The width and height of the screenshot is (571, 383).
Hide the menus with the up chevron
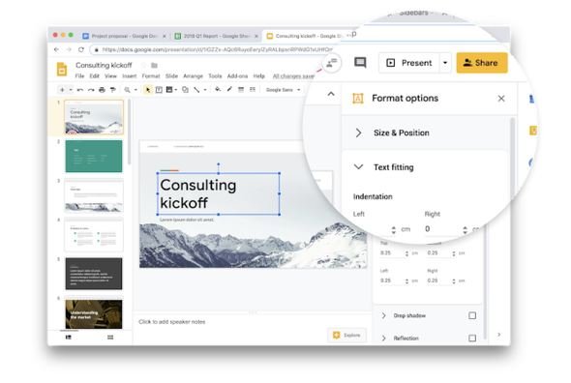331,94
